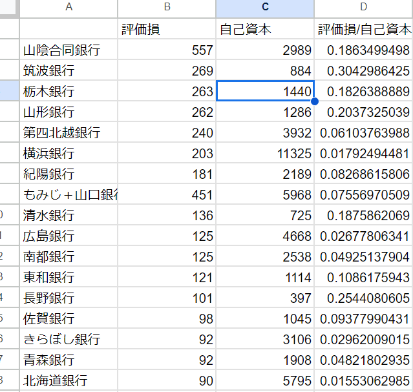
Task: Click value 884 in 自己資本 column
Action: point(265,70)
